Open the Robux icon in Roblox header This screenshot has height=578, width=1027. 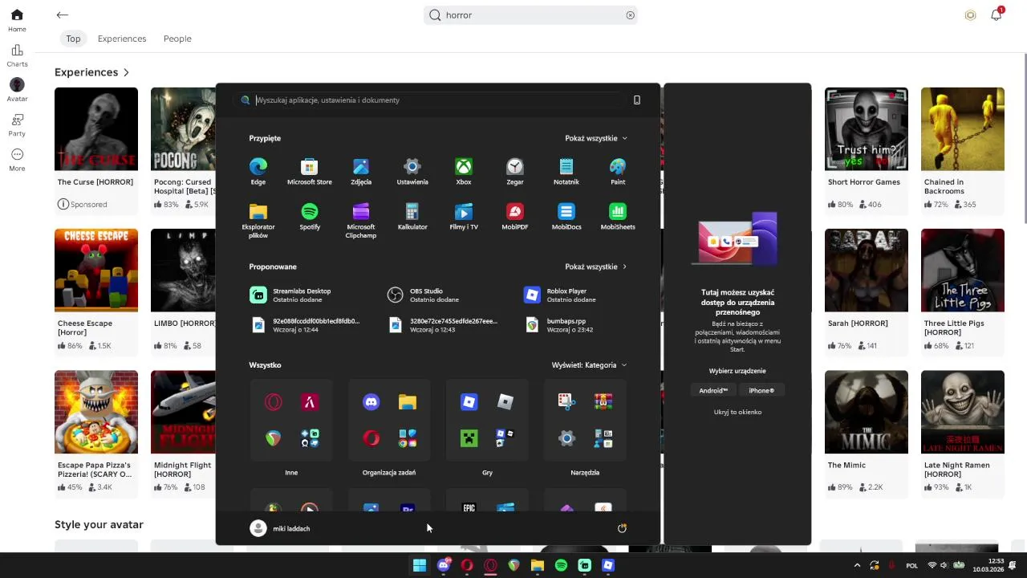pos(970,15)
